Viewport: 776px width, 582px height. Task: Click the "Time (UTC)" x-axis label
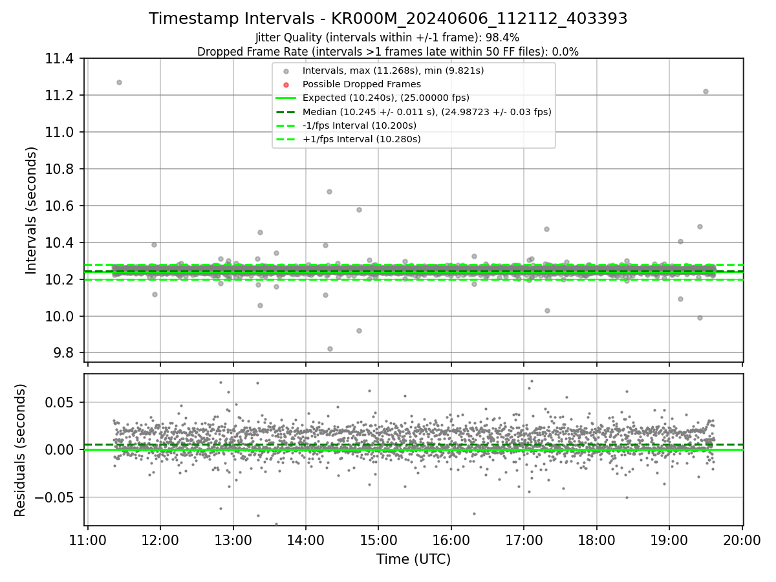click(x=414, y=559)
